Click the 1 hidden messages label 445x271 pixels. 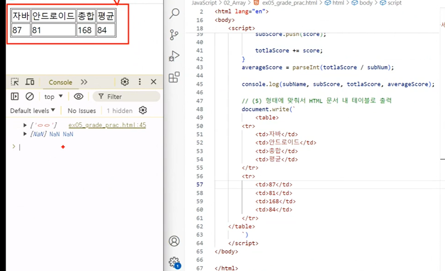120,111
